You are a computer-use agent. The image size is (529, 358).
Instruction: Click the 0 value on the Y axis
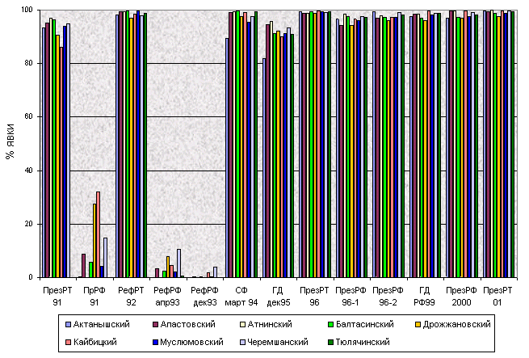click(31, 277)
